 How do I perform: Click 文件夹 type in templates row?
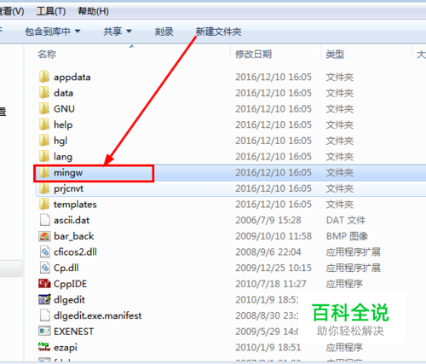tap(340, 205)
